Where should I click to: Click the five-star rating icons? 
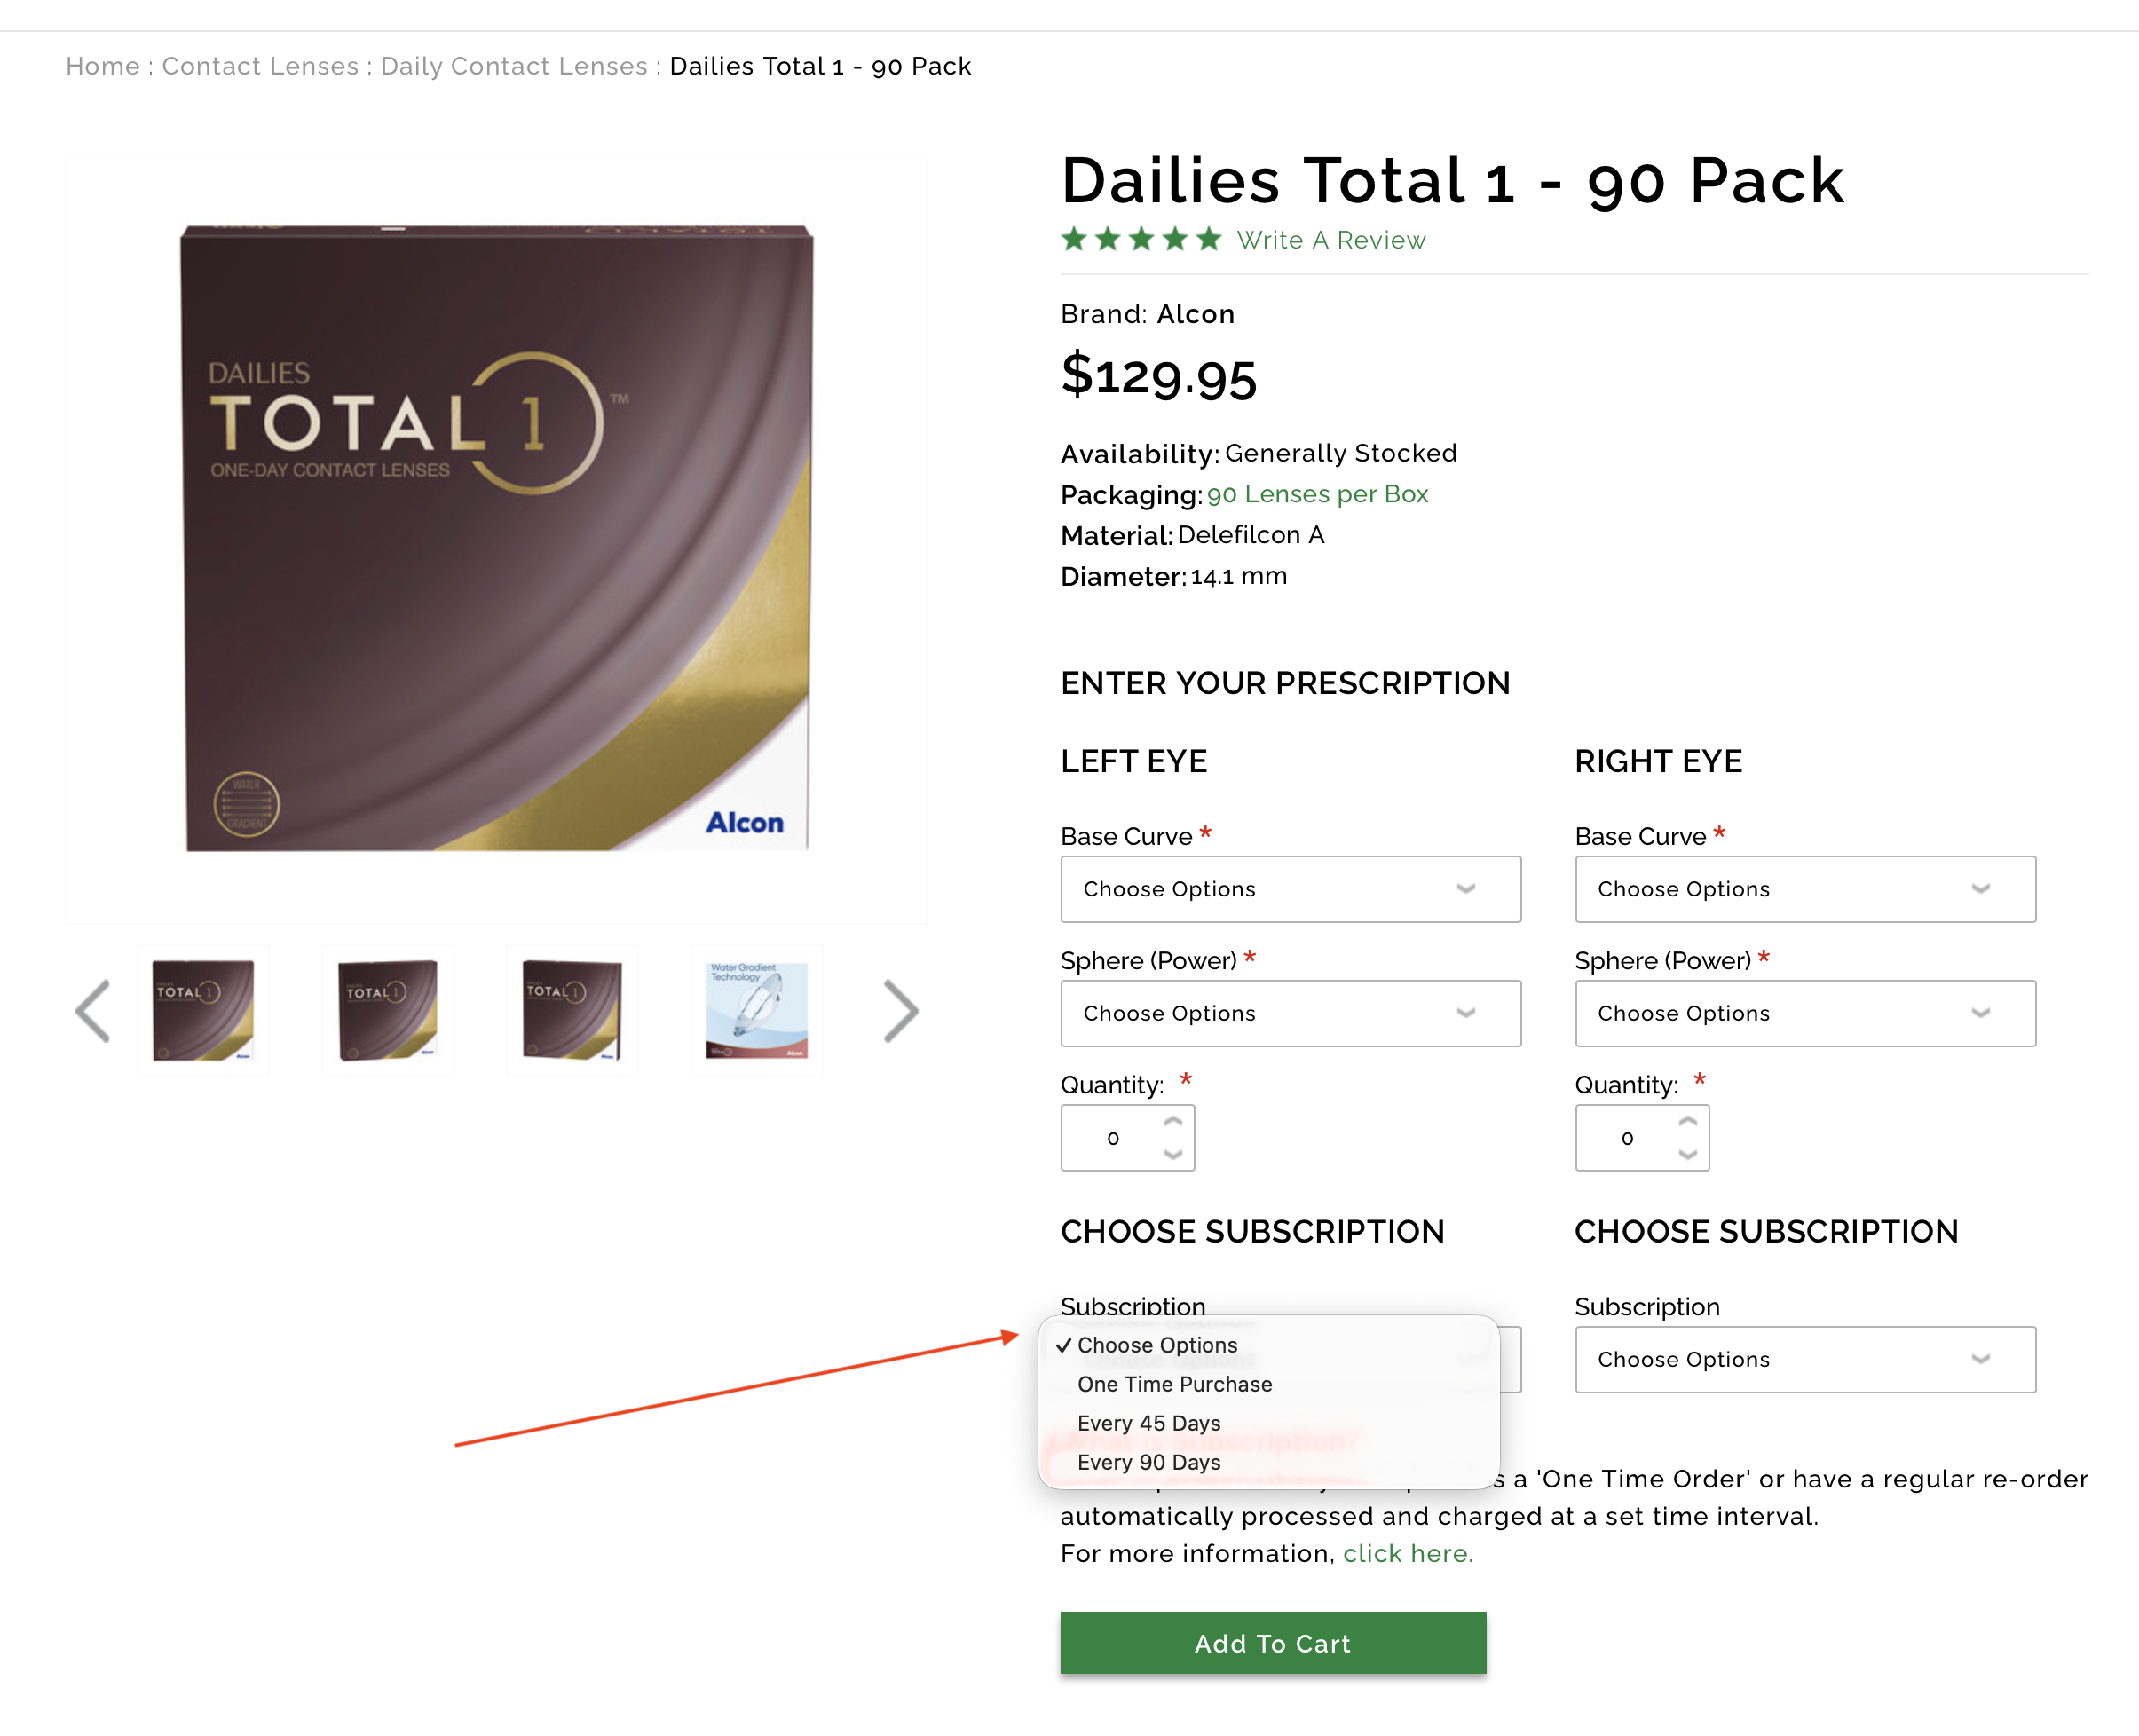point(1141,240)
